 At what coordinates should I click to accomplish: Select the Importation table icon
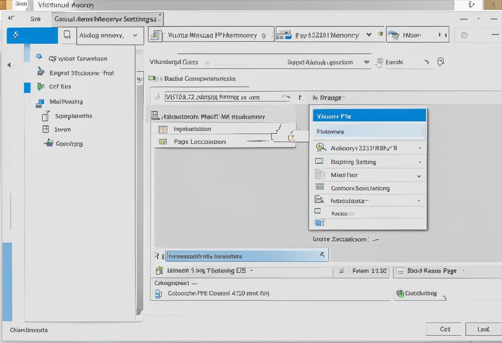[163, 129]
